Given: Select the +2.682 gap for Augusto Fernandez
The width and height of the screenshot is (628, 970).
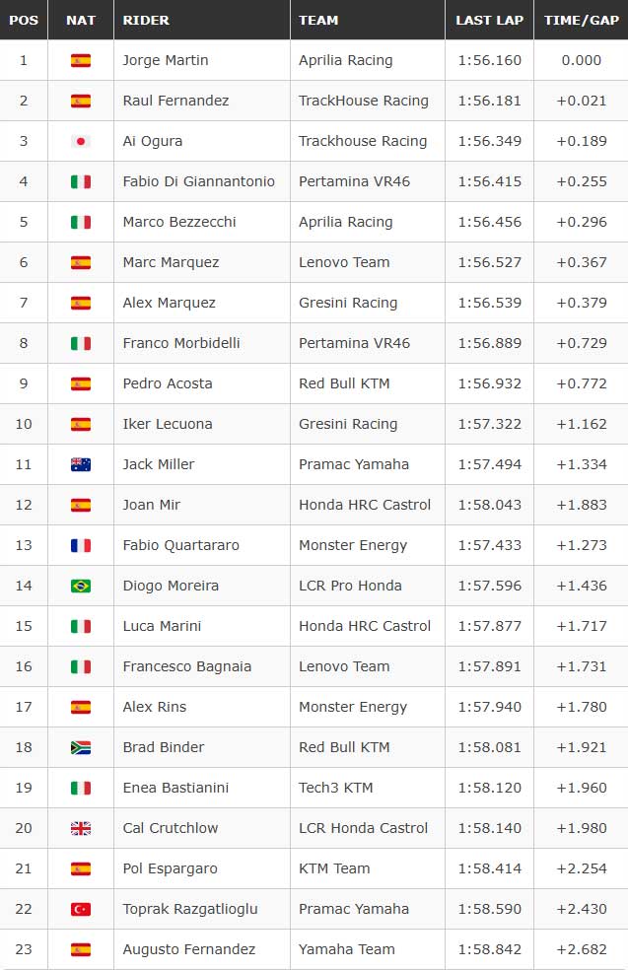Looking at the screenshot, I should 581,949.
